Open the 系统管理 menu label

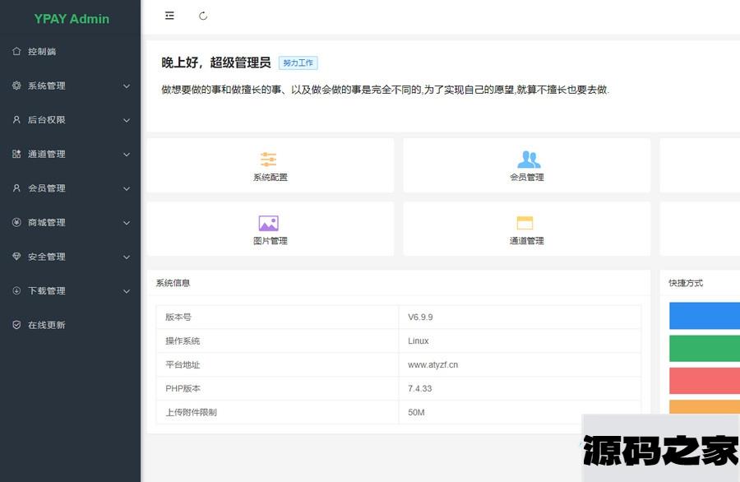point(46,86)
